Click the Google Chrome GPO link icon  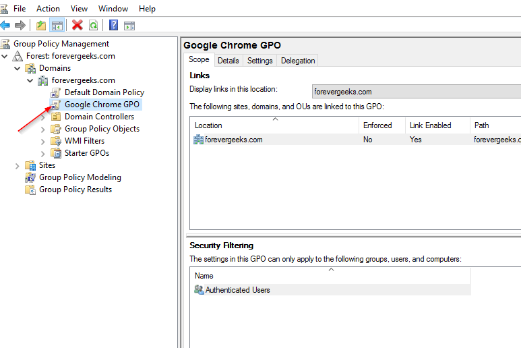[x=55, y=105]
